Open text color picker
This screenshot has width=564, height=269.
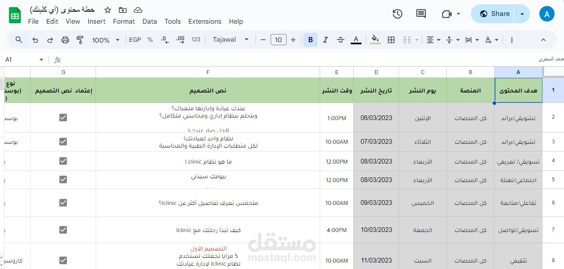(x=356, y=40)
